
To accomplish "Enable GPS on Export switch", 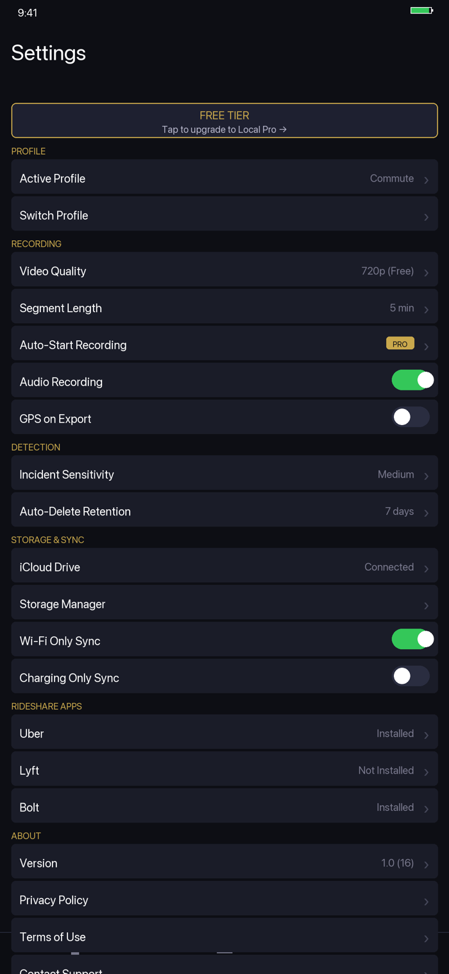I will pos(411,417).
